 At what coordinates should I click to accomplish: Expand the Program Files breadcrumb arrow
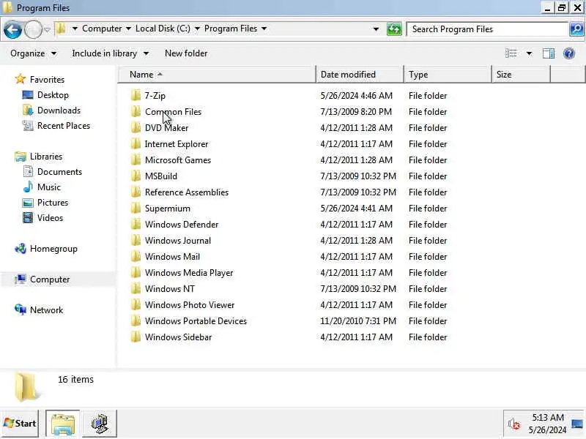click(x=264, y=29)
